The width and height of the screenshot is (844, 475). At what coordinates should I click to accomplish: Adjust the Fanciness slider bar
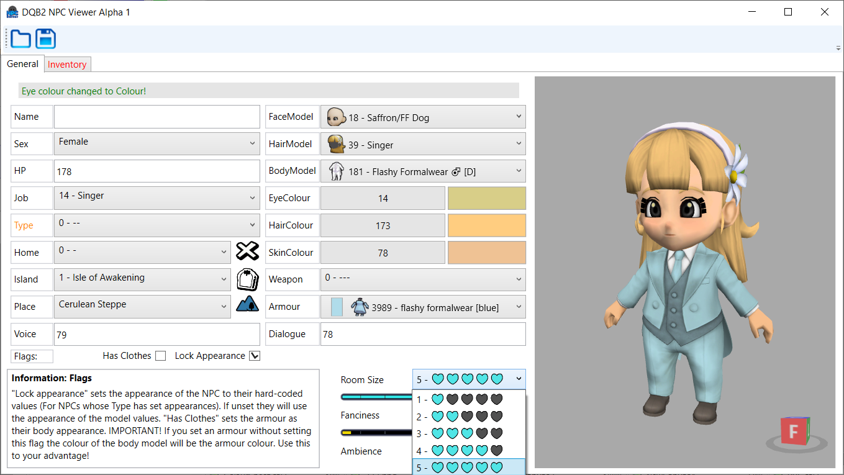pyautogui.click(x=376, y=432)
